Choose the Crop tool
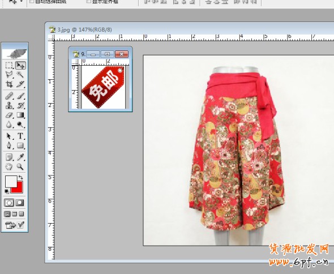 pyautogui.click(x=9, y=84)
